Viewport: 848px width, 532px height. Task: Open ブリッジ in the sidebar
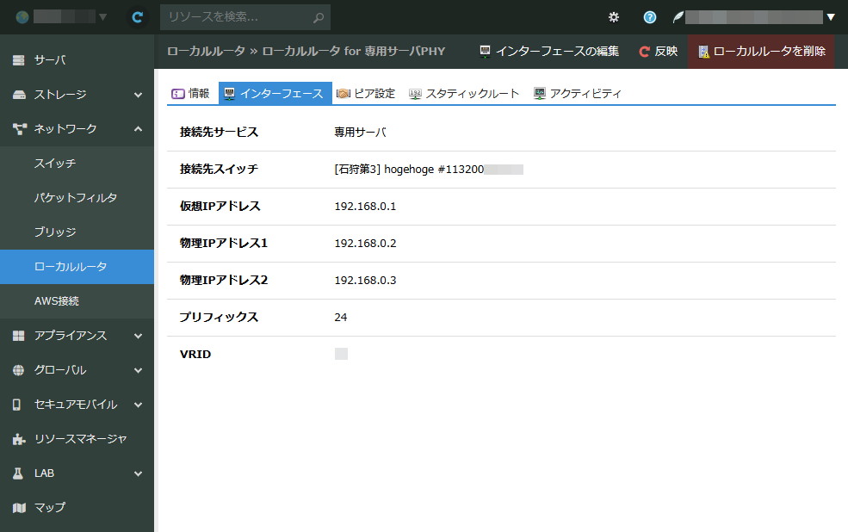[x=77, y=232]
